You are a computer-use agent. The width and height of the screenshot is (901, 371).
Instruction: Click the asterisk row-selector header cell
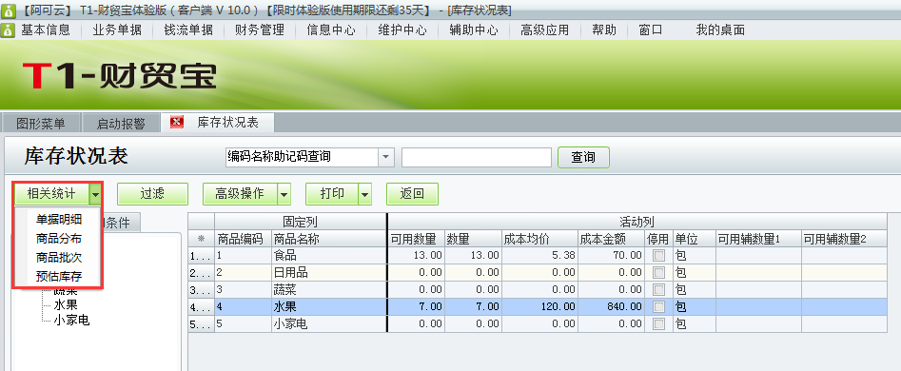201,239
